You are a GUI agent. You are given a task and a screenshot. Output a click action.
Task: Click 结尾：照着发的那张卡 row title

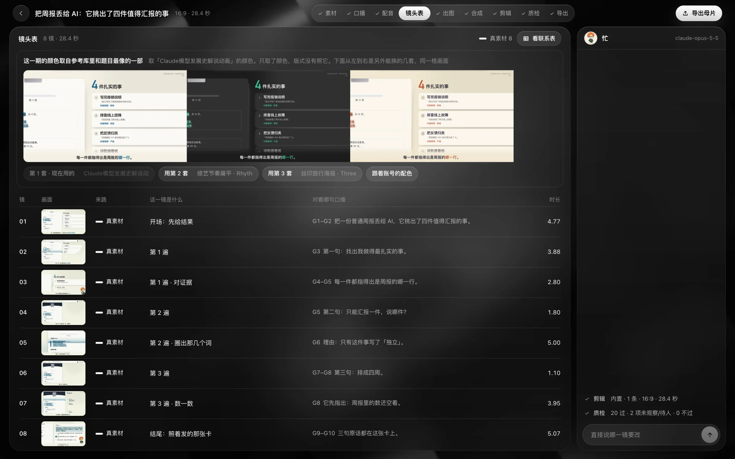181,434
